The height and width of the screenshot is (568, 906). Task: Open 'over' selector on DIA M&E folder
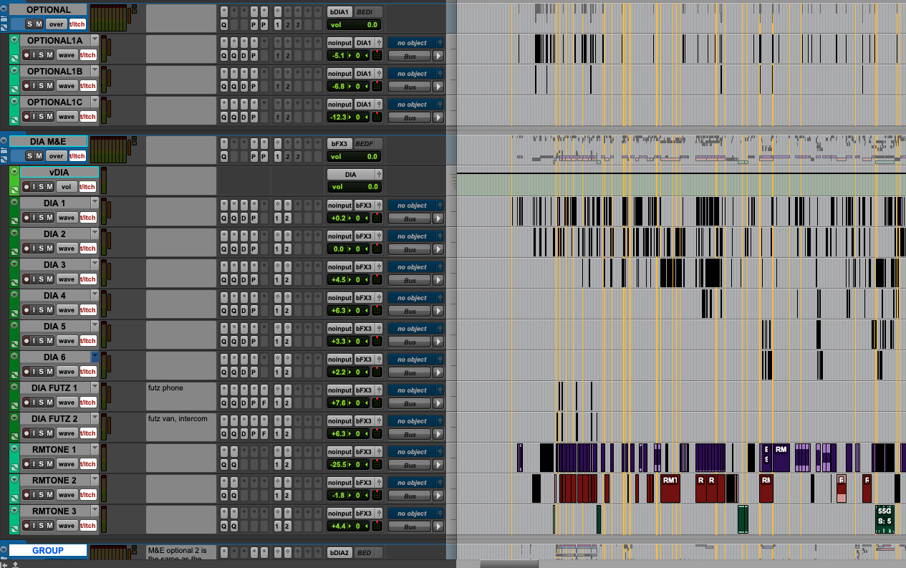point(57,155)
